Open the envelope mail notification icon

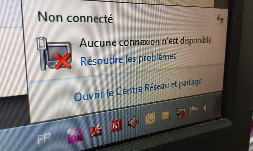[x=166, y=115]
